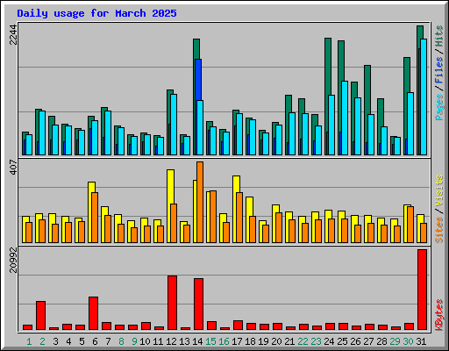Click day label '1' on the x-axis
Image resolution: width=449 pixels, height=351 pixels.
click(29, 341)
